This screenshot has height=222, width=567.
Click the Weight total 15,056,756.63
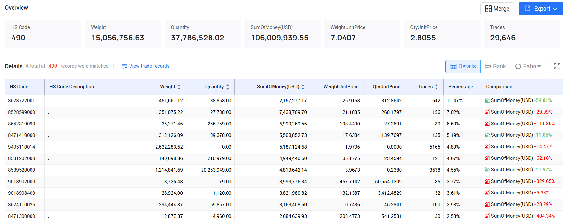(118, 38)
